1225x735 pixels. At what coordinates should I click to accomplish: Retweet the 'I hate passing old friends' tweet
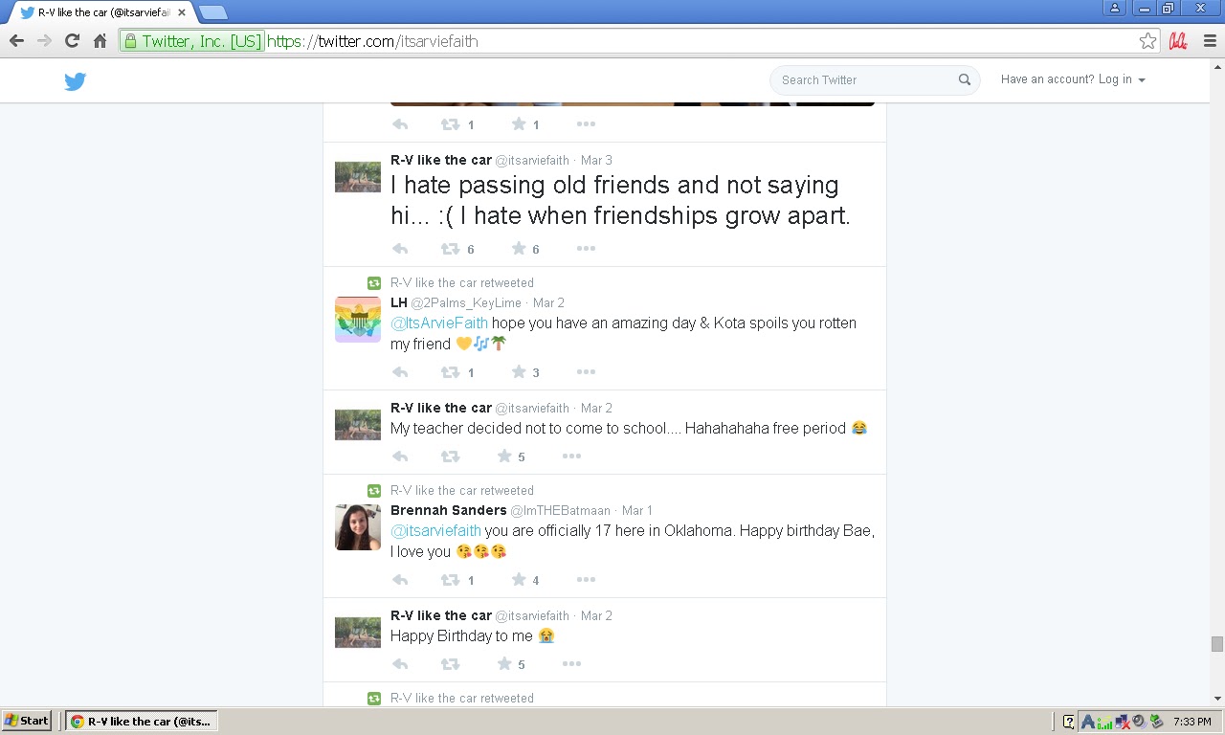pyautogui.click(x=450, y=249)
